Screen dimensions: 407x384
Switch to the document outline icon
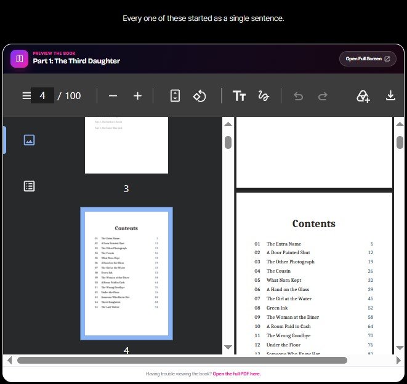[29, 186]
